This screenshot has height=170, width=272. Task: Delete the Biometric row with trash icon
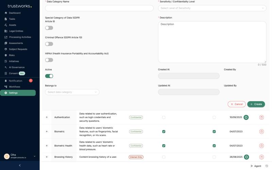(261, 132)
